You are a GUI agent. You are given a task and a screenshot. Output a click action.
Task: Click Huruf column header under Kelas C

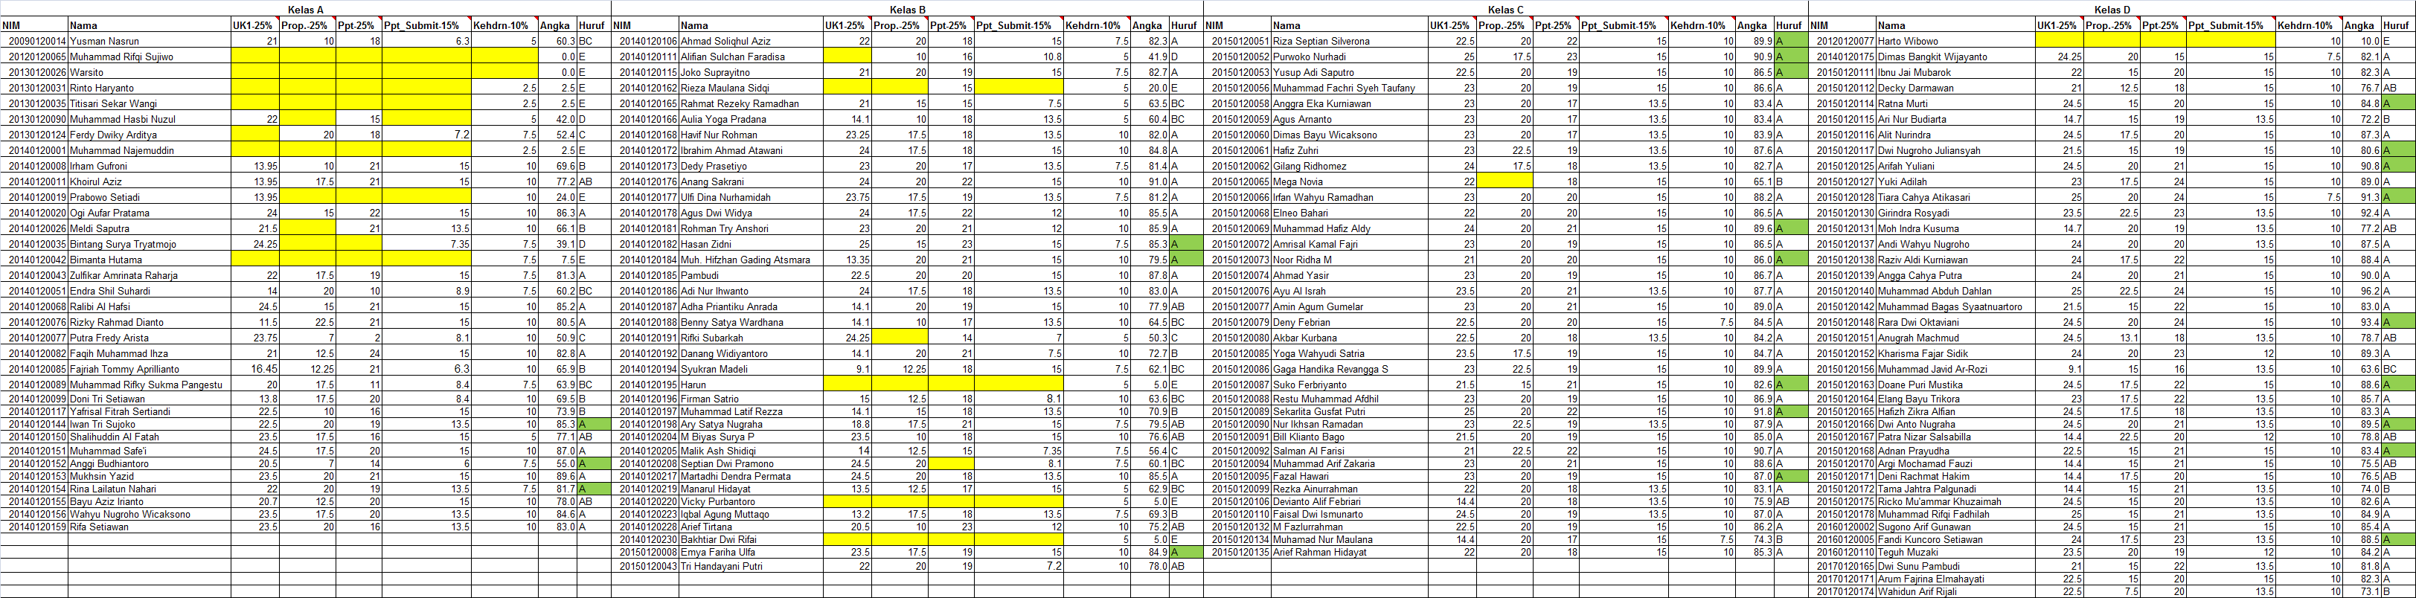point(1790,25)
